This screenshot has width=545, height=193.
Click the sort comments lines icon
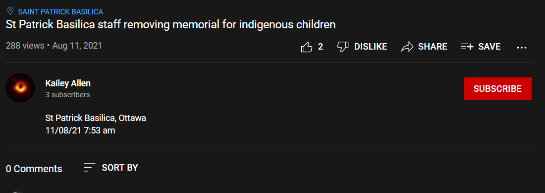[90, 168]
